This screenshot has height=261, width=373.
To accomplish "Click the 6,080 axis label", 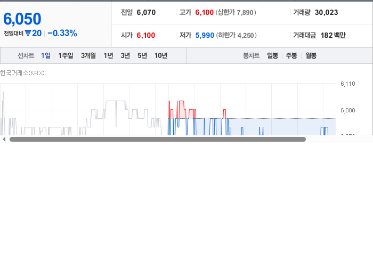I will click(348, 110).
